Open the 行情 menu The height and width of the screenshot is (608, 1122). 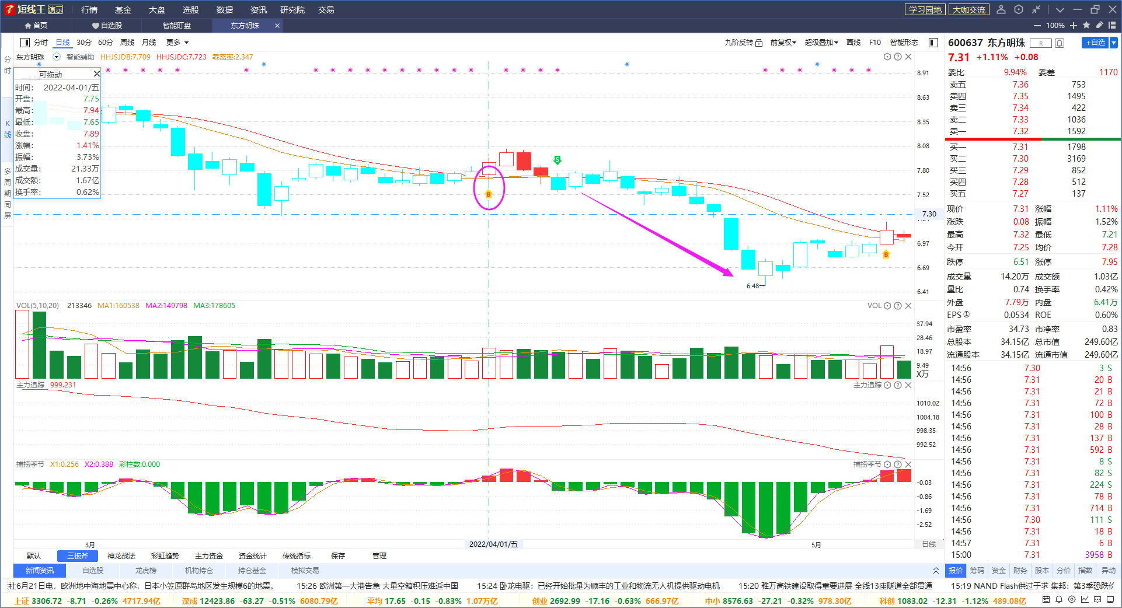click(89, 10)
